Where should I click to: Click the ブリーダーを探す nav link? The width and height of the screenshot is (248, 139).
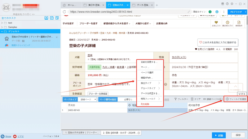[88, 24]
